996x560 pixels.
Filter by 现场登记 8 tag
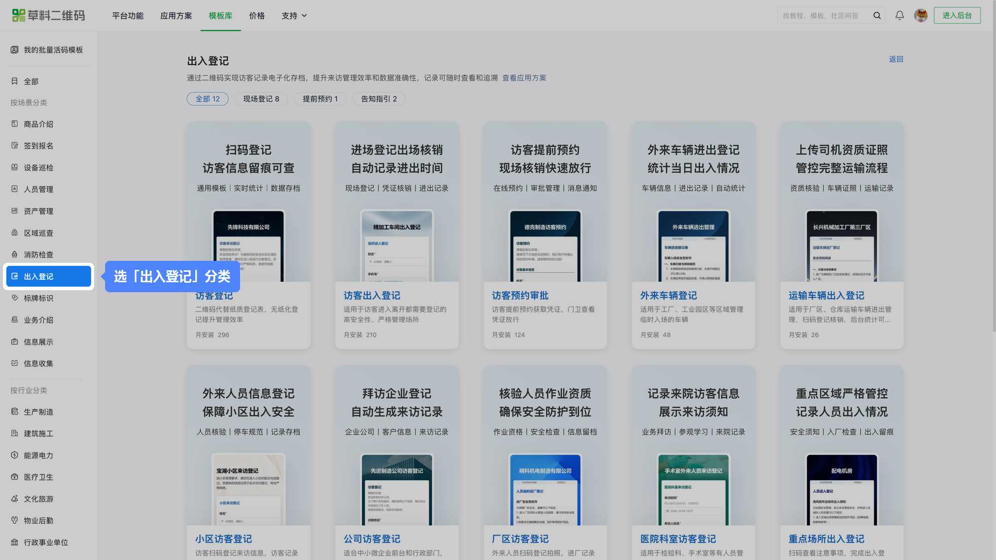pyautogui.click(x=261, y=99)
